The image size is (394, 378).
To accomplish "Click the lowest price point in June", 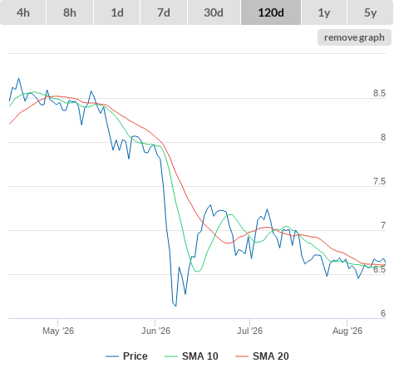I will 176,306.
